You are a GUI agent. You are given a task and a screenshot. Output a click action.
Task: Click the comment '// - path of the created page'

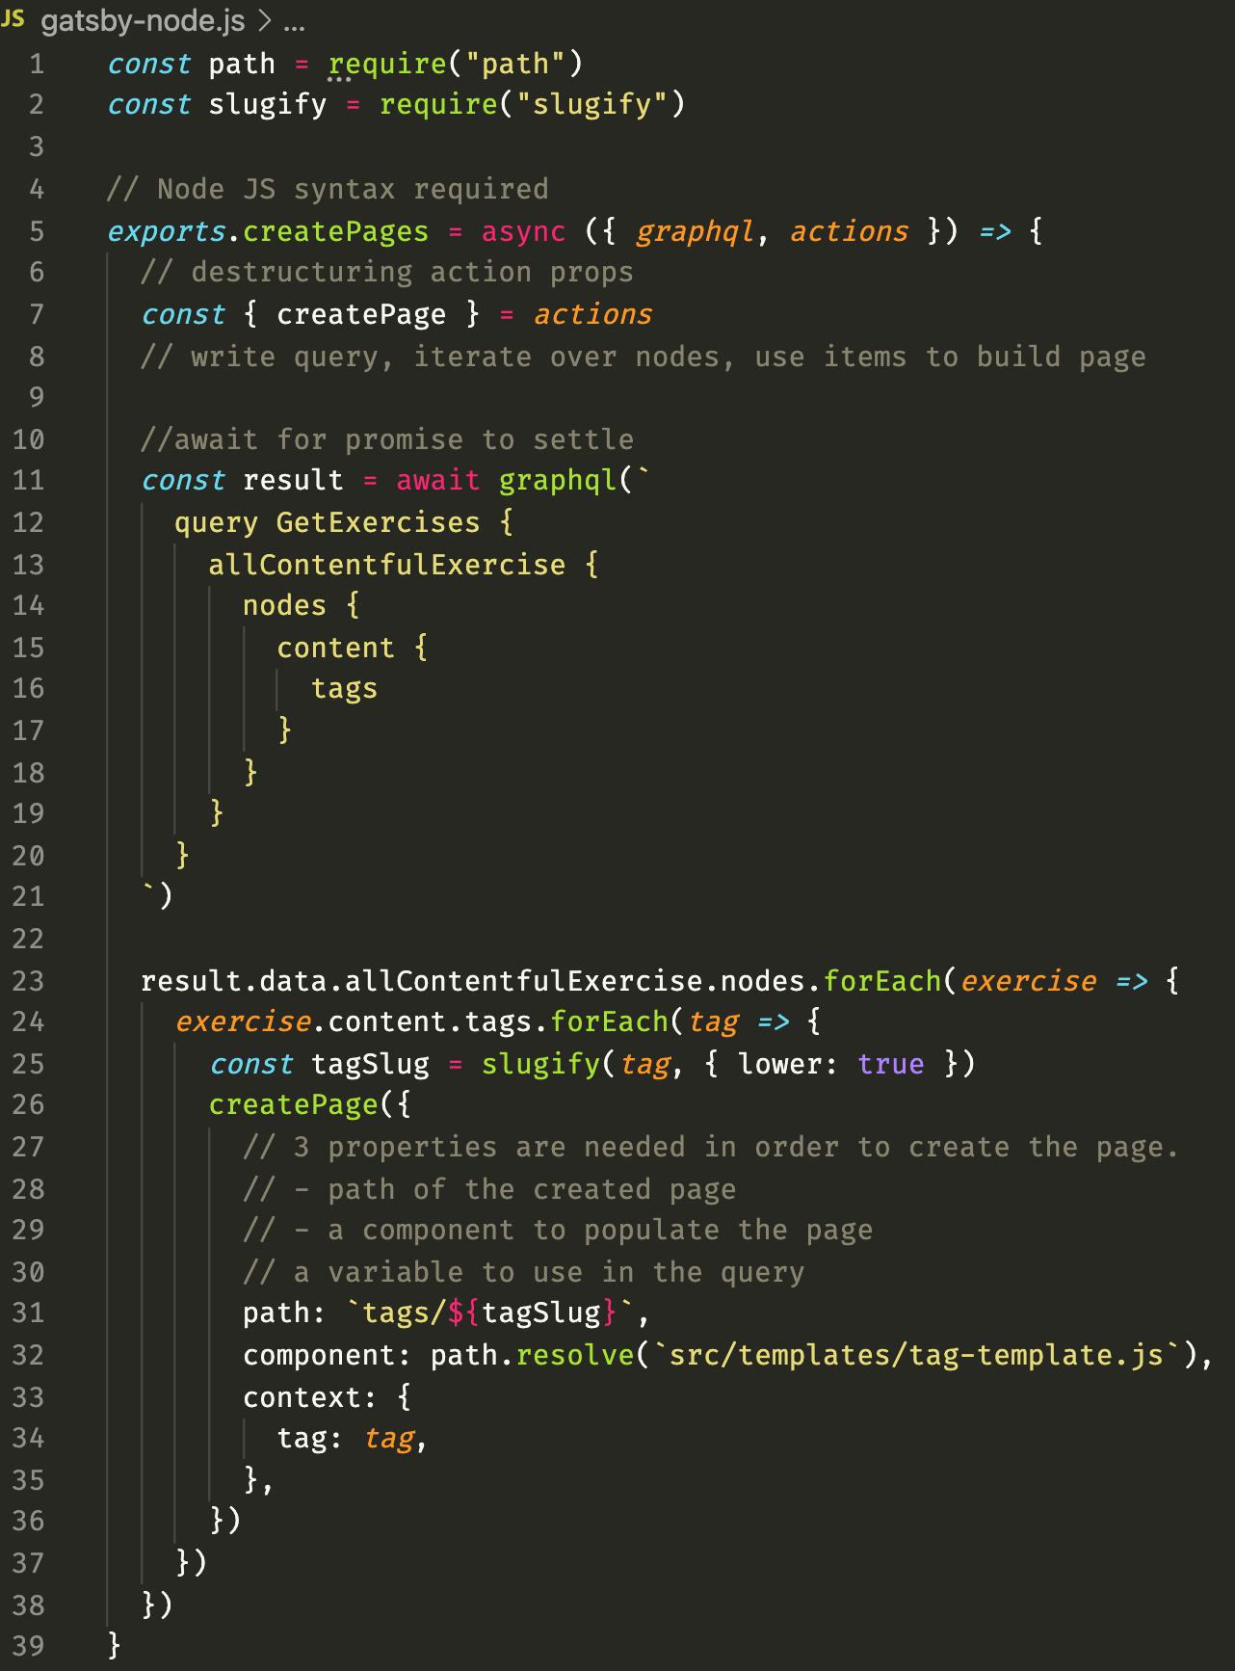(489, 1189)
